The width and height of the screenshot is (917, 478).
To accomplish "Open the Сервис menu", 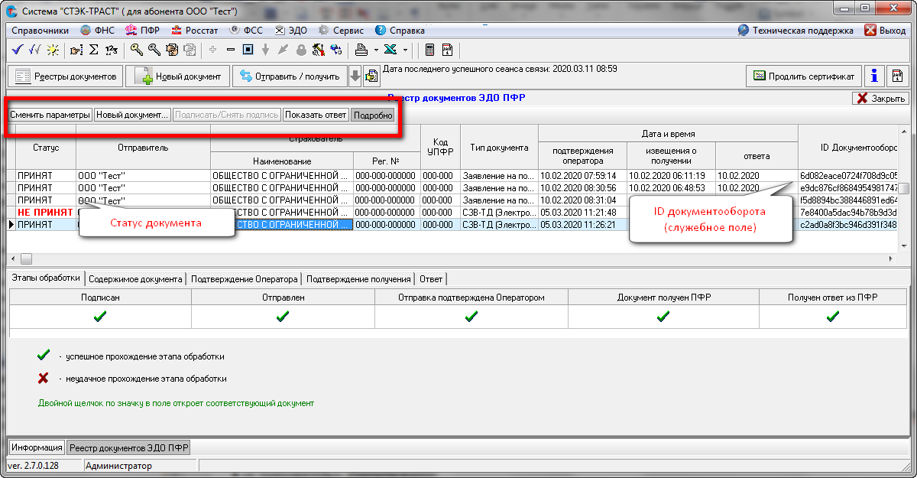I will [341, 31].
